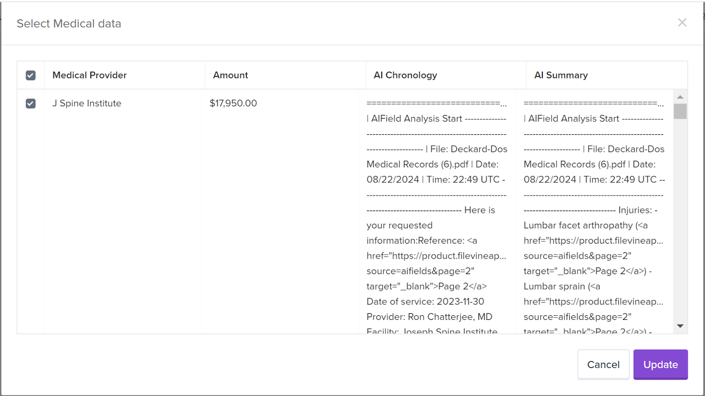The image size is (705, 396).
Task: Click the scrollbar down arrow
Action: tap(680, 326)
